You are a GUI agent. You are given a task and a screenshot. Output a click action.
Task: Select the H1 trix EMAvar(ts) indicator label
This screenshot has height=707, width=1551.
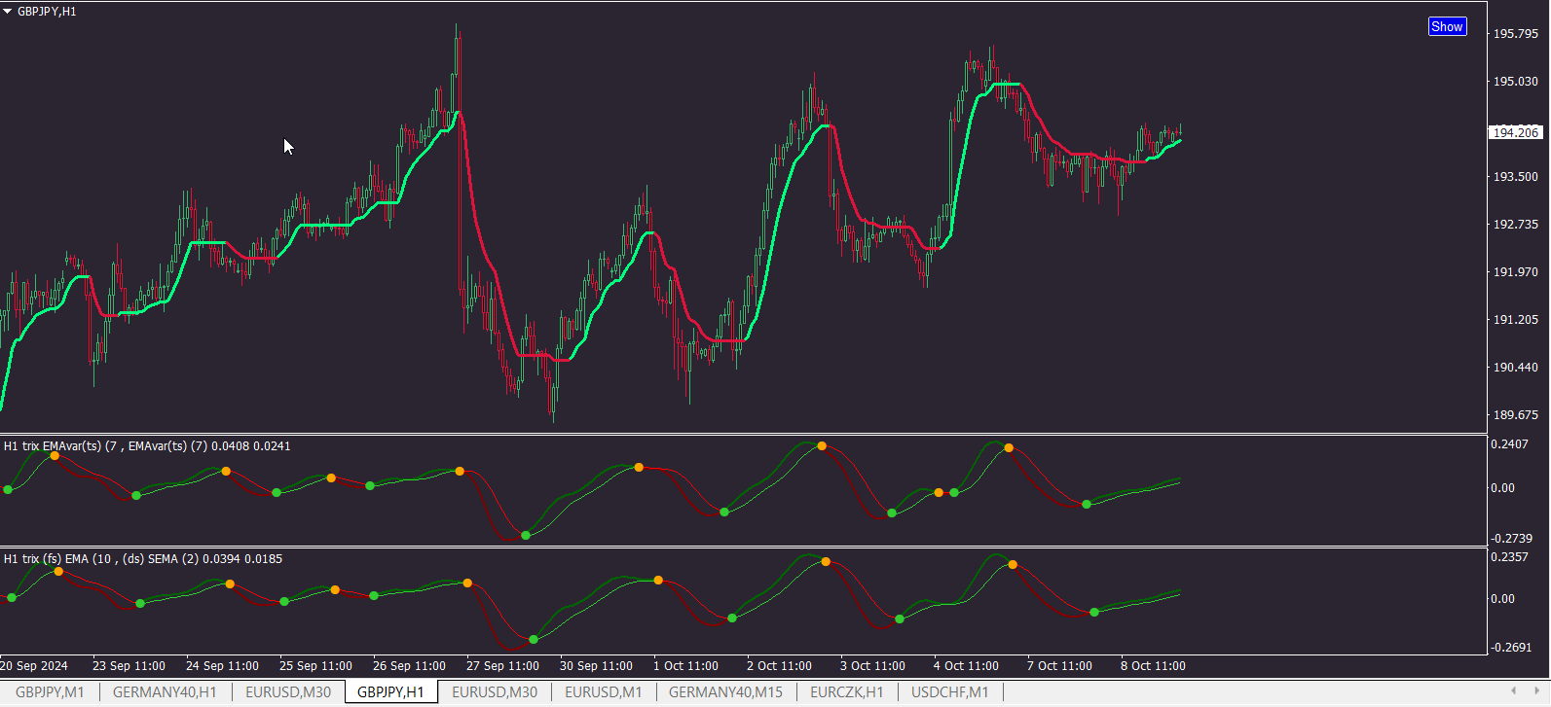tap(147, 446)
